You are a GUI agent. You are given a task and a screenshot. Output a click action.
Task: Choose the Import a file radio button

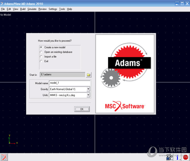[x=41, y=57]
